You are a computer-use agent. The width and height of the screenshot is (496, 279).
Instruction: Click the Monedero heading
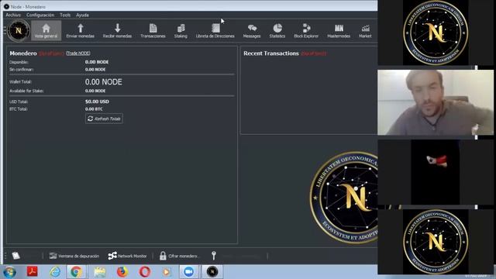coord(23,53)
